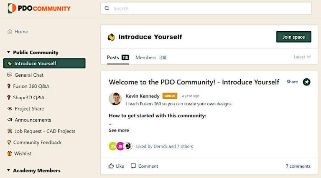Click Kevin Kennedy's profile picture
321x178 pixels.
point(115,99)
